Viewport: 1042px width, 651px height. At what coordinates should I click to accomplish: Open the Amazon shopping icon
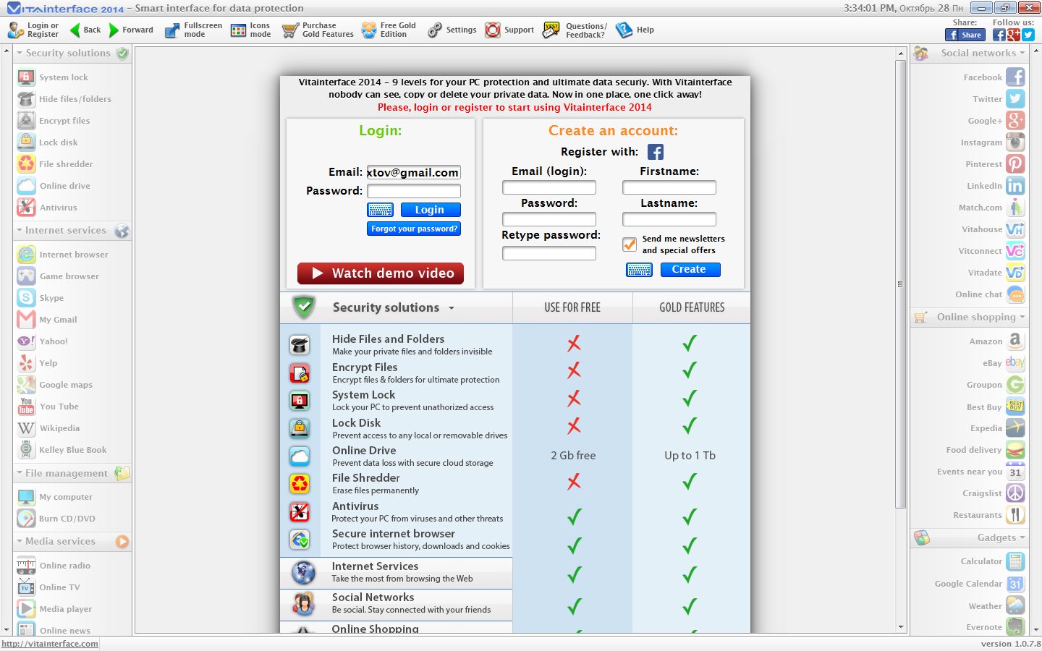(x=1015, y=341)
